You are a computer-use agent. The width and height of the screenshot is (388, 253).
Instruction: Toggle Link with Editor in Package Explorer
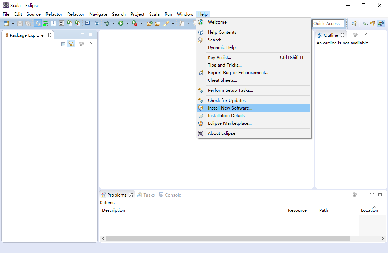(71, 44)
